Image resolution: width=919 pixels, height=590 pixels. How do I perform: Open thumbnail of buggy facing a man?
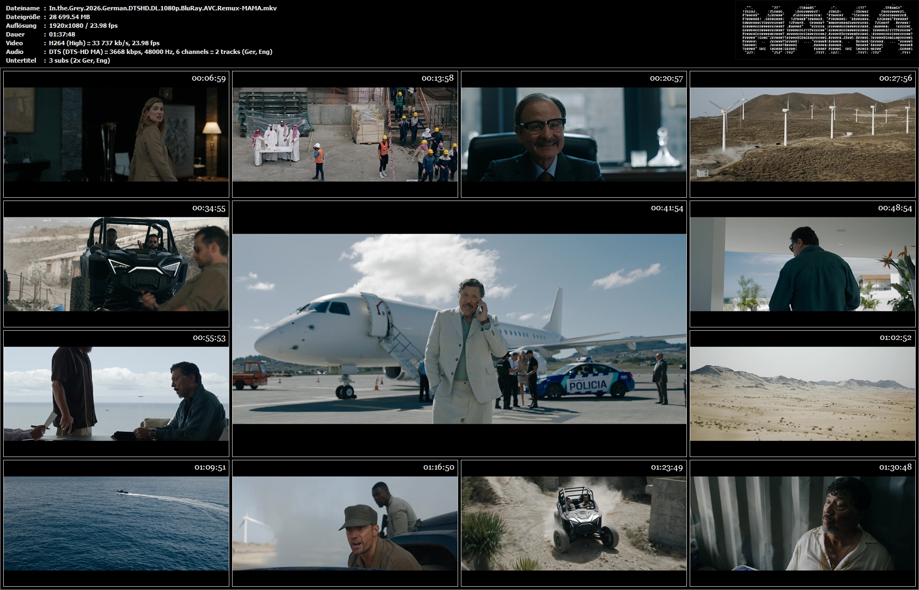[x=116, y=264]
